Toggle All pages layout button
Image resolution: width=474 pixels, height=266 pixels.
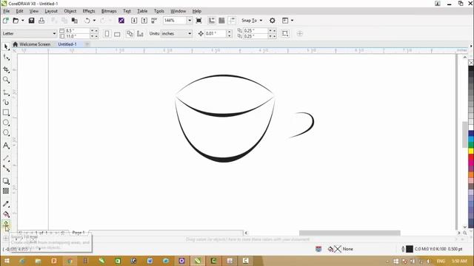tap(130, 33)
